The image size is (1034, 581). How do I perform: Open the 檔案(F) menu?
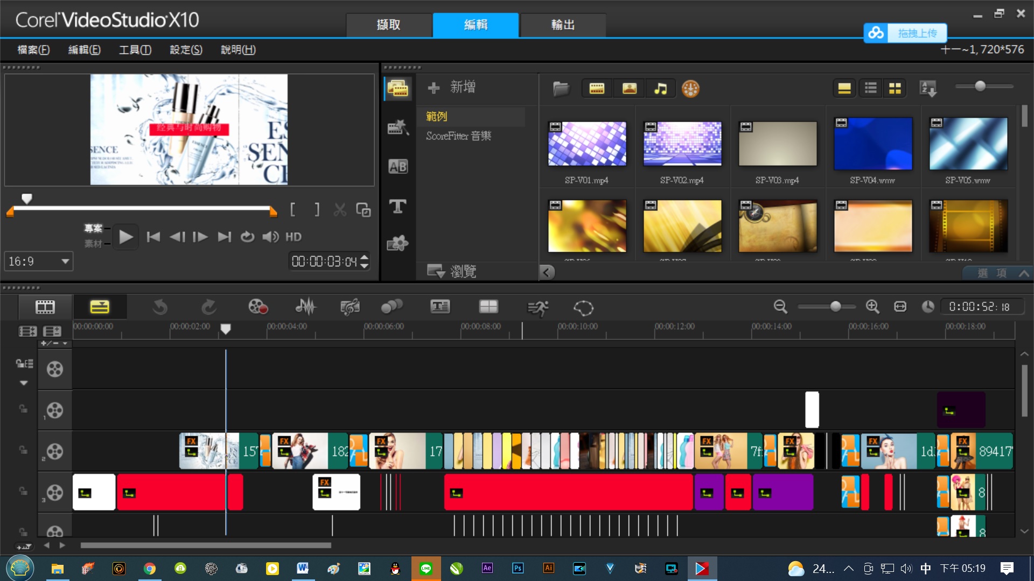33,49
